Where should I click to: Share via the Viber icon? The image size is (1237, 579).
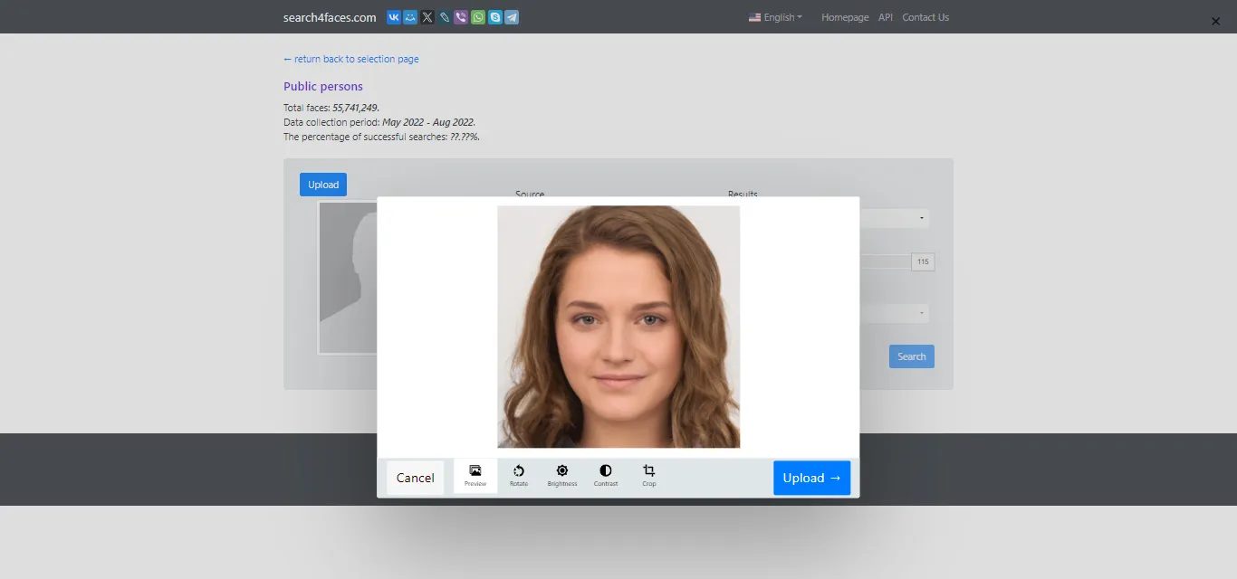point(461,17)
